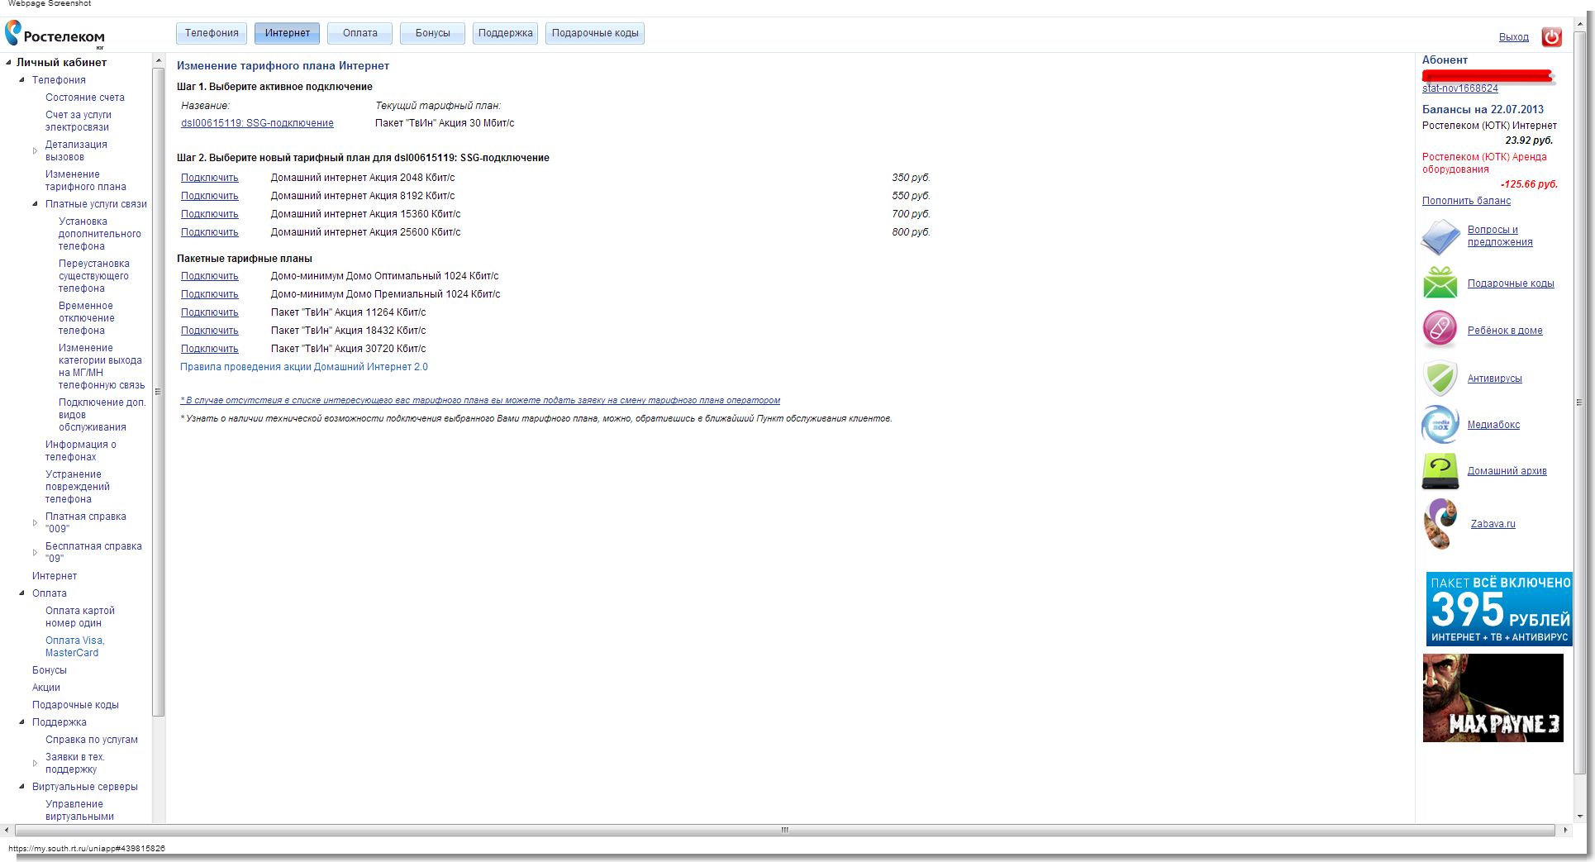Click the green gift envelope icon
The image size is (1595, 862).
[x=1440, y=283]
